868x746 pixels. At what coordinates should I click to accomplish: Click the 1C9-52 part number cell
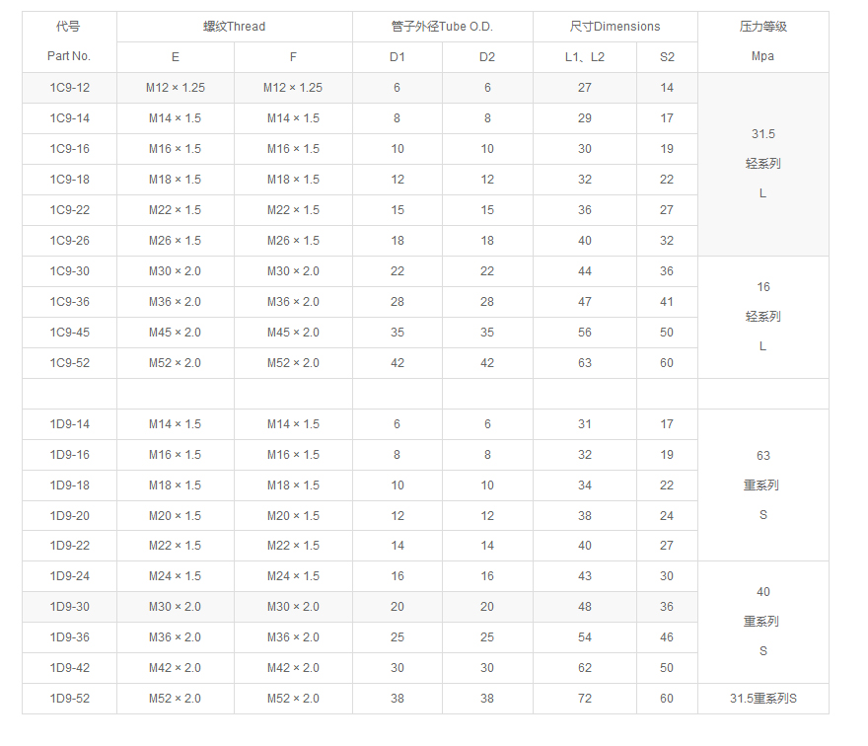point(69,363)
